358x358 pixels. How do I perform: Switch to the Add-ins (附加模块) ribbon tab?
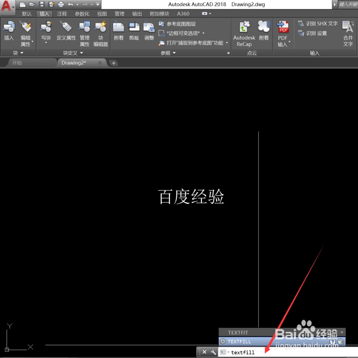pos(159,14)
